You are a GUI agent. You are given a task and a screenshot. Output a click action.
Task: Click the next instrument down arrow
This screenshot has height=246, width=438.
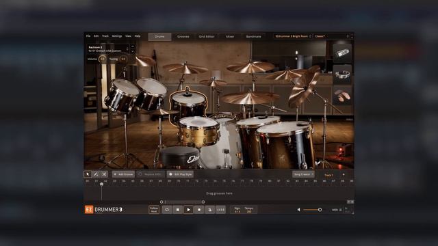click(133, 52)
